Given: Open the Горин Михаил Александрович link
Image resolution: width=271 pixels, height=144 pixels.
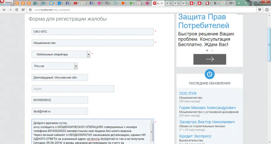Looking at the screenshot, I should (207, 108).
